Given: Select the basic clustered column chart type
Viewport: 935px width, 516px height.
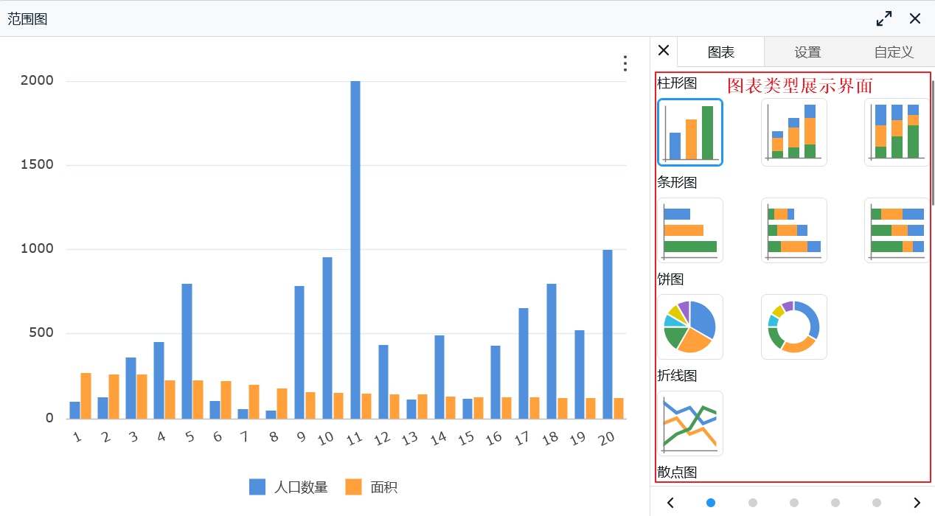Looking at the screenshot, I should tap(689, 132).
